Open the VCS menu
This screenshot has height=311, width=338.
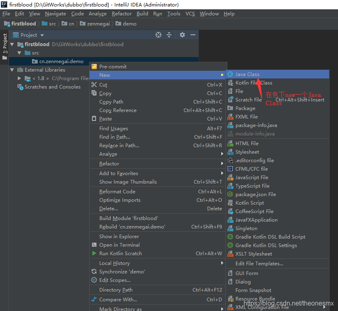190,14
